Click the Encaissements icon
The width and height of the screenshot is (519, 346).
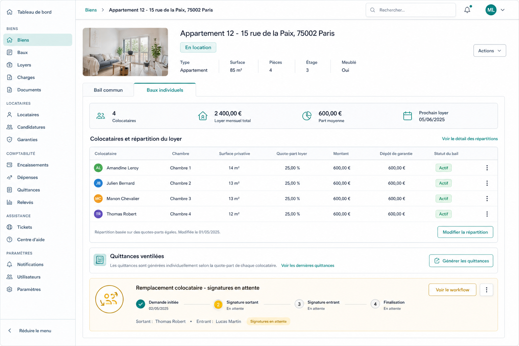coord(9,165)
